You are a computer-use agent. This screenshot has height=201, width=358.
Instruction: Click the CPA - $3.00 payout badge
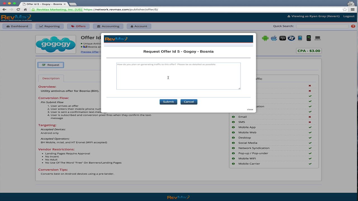point(309,51)
